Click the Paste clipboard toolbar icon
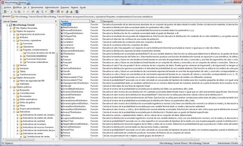The width and height of the screenshot is (243, 146). click(x=19, y=12)
